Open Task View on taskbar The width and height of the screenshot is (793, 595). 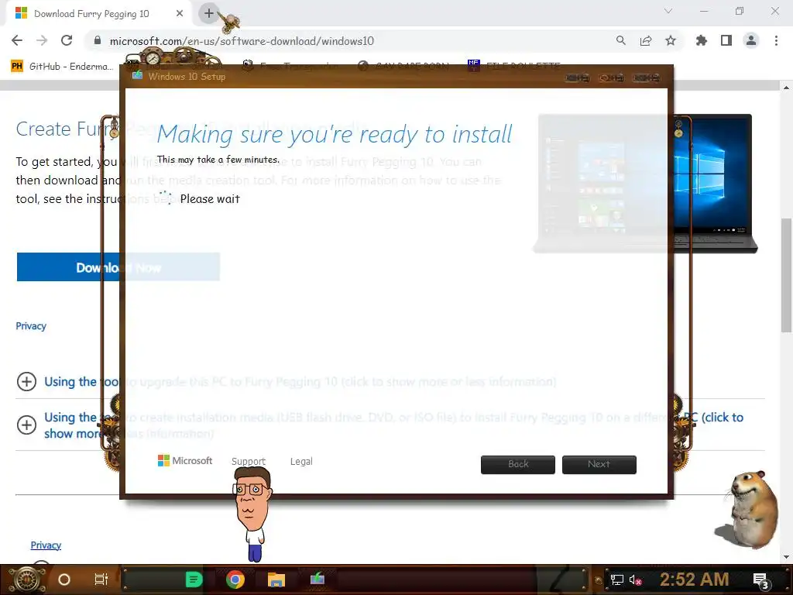click(x=101, y=580)
